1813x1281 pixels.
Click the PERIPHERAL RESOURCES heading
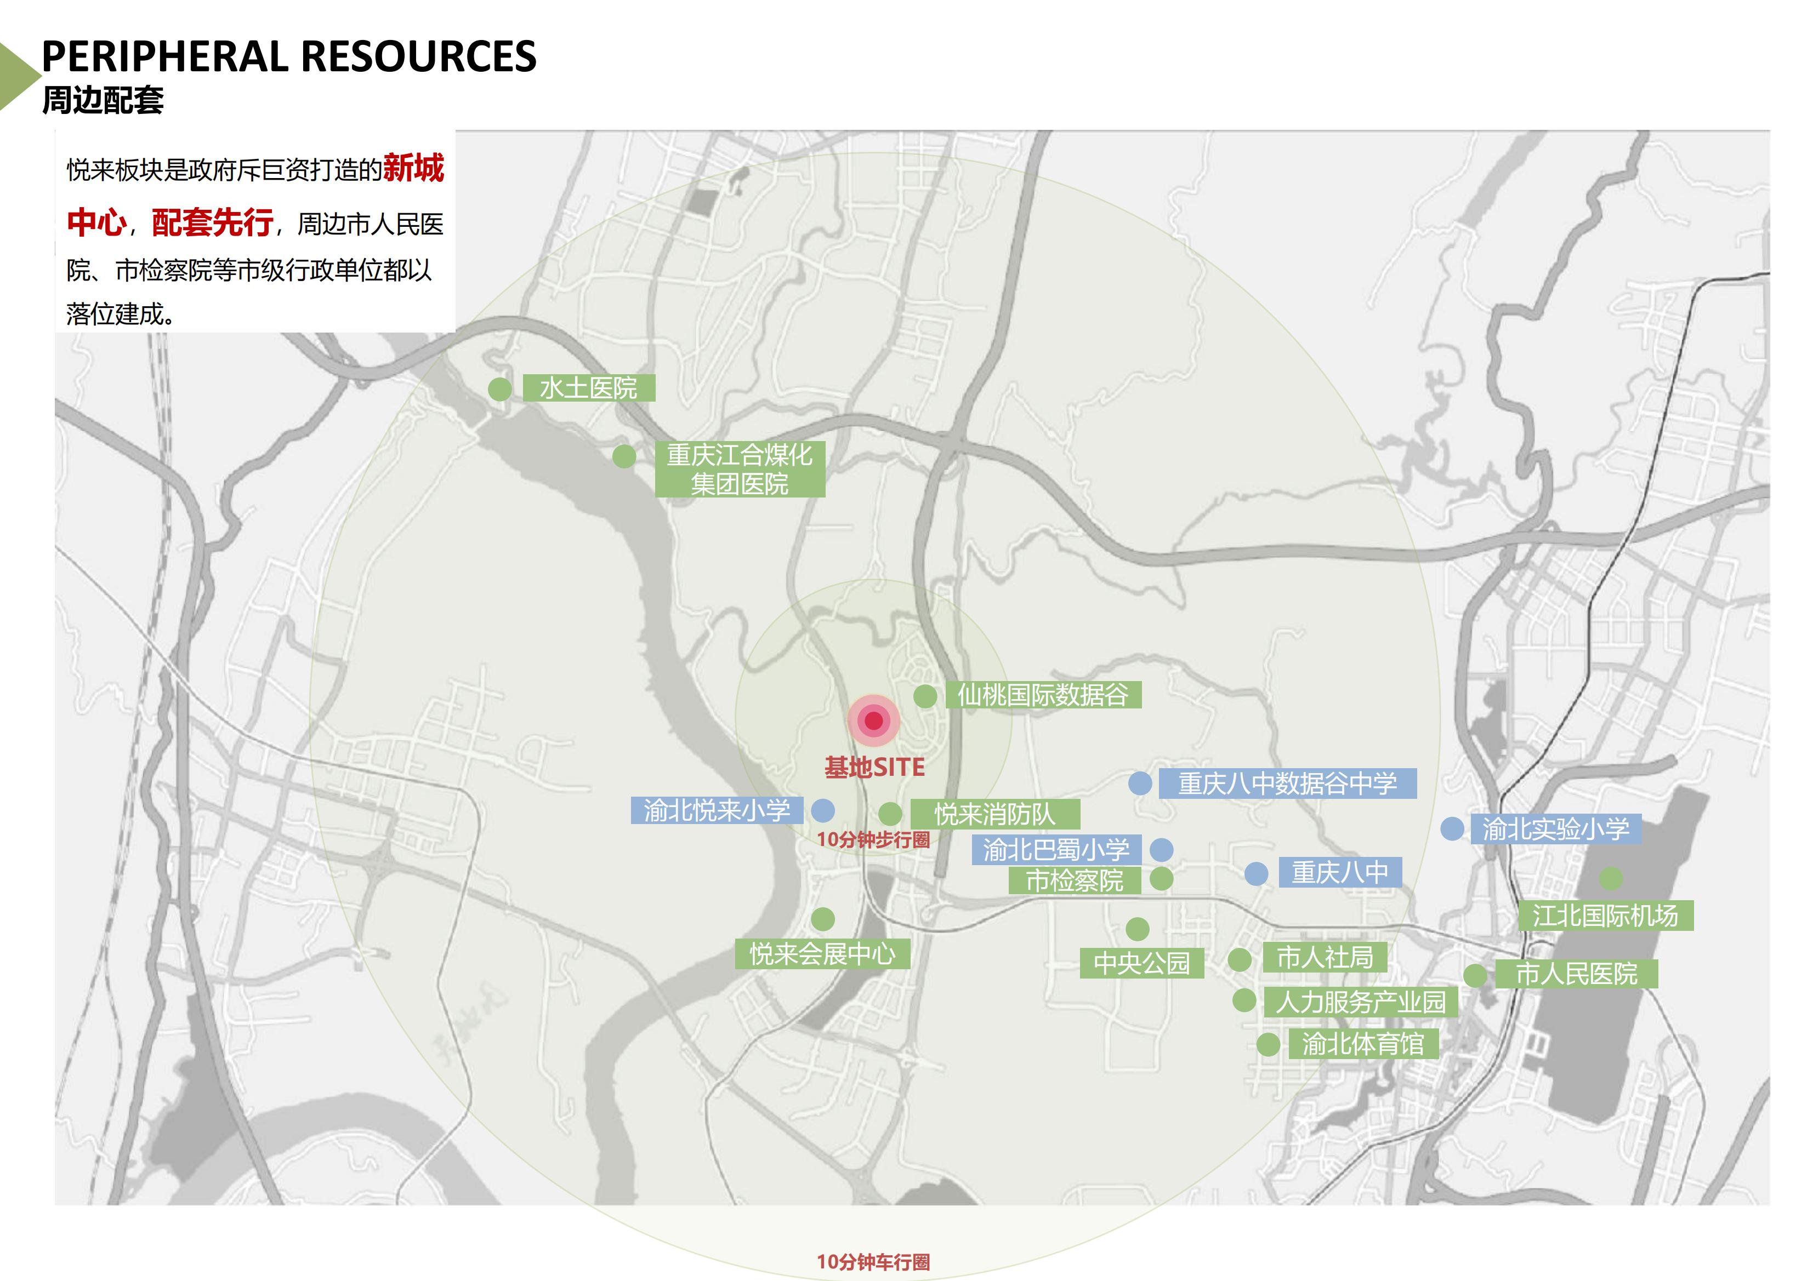click(x=289, y=56)
